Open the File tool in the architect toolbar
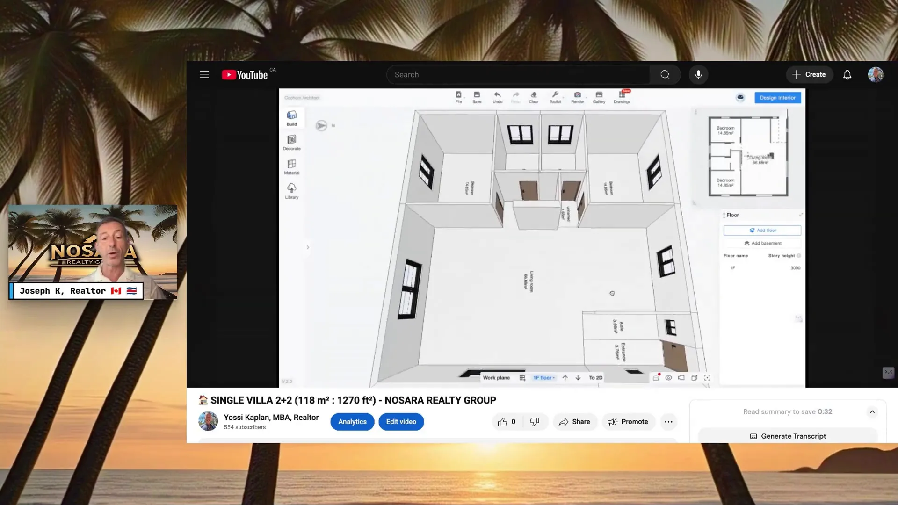The width and height of the screenshot is (898, 505). (458, 97)
